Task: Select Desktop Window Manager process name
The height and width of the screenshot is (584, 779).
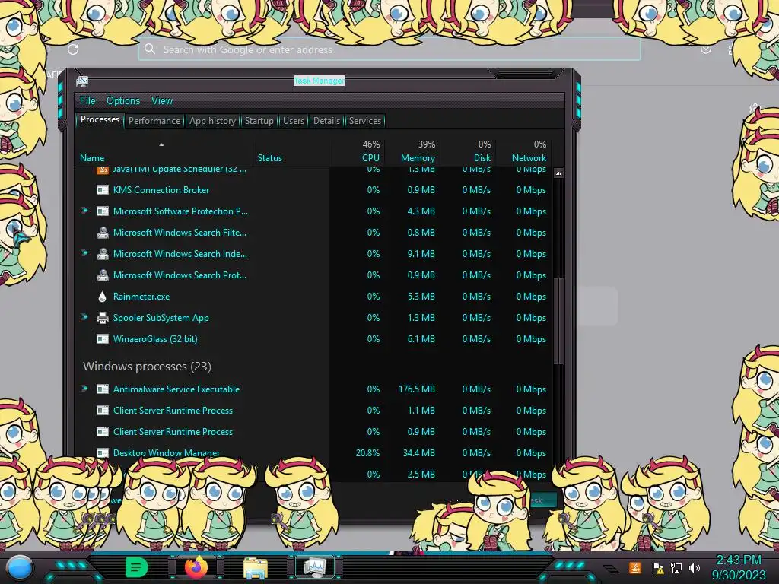Action: tap(167, 453)
